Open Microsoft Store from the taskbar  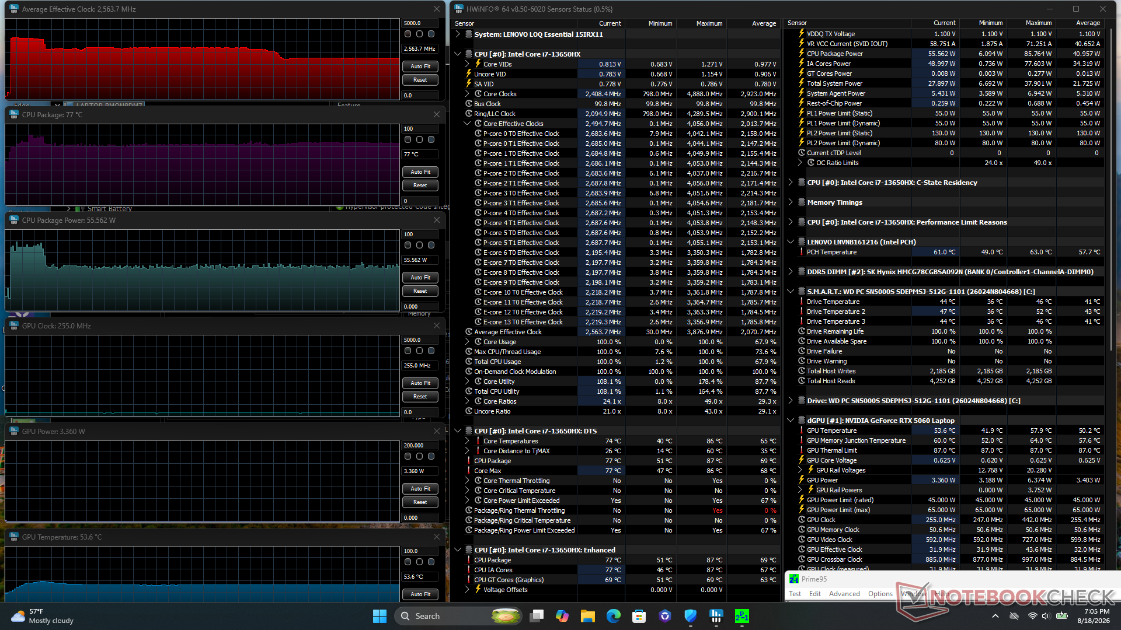pos(639,616)
